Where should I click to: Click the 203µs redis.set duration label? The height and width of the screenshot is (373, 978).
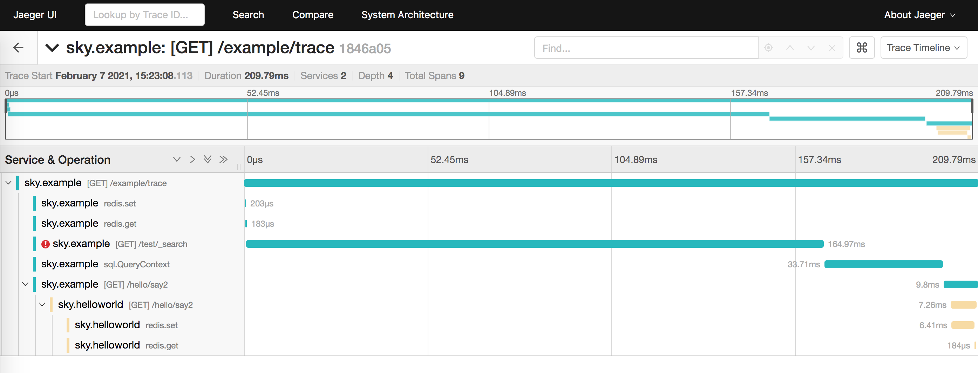pyautogui.click(x=262, y=204)
